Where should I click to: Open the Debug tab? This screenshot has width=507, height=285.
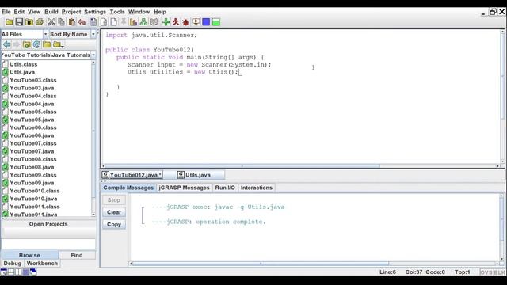pyautogui.click(x=13, y=264)
